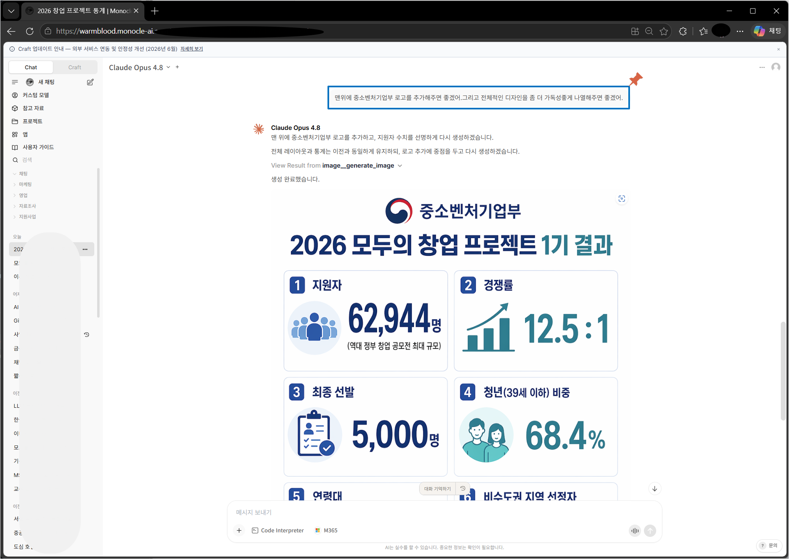Image resolution: width=789 pixels, height=559 pixels.
Task: Click the sidebar vertical scrollbar
Action: coord(98,243)
